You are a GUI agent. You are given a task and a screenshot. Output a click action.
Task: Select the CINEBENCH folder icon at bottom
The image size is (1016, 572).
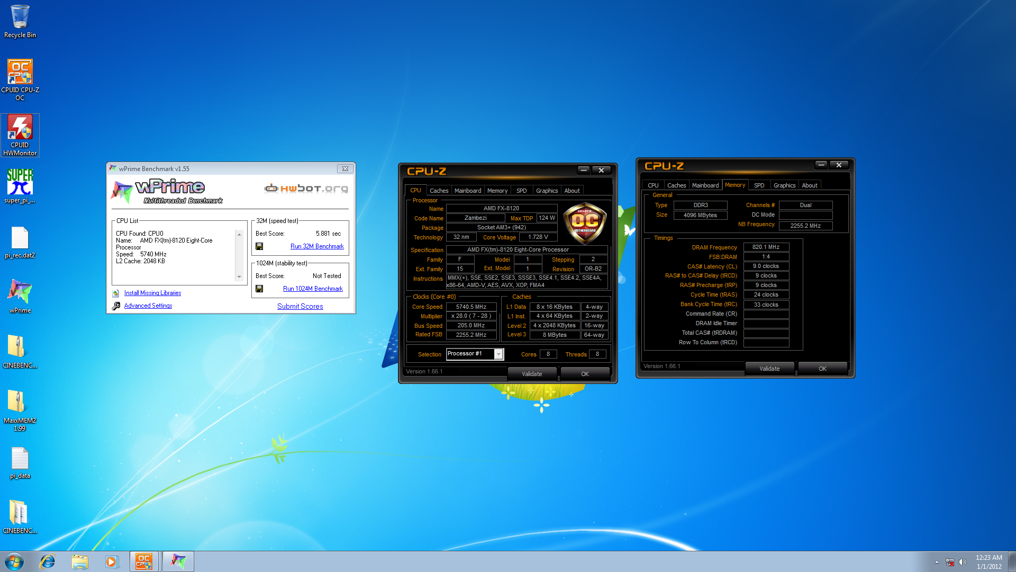click(20, 516)
